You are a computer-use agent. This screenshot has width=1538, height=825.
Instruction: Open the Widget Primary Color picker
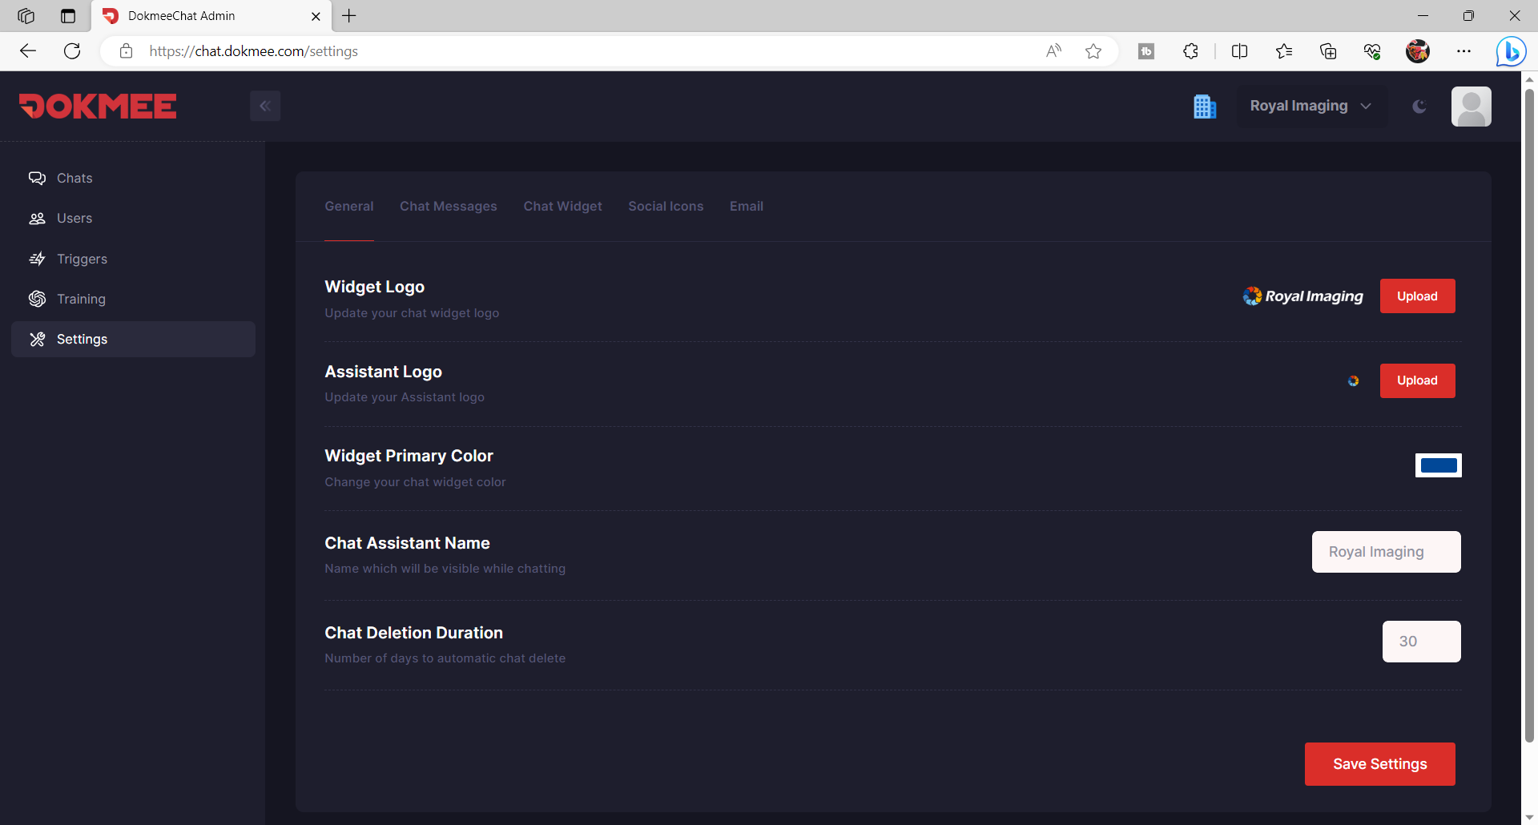click(x=1438, y=465)
